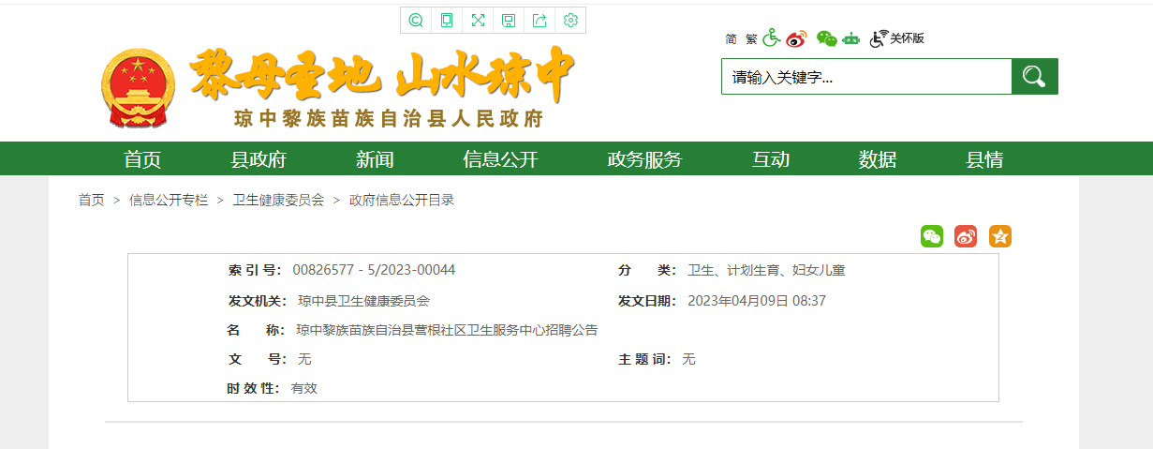Image resolution: width=1153 pixels, height=449 pixels.
Task: Open the robot assistant icon
Action: [x=850, y=38]
